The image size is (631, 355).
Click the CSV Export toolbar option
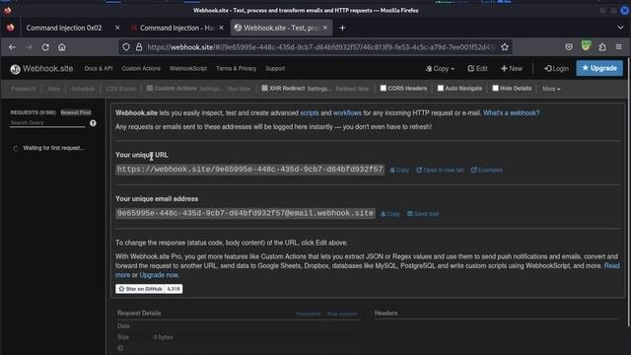coord(121,89)
